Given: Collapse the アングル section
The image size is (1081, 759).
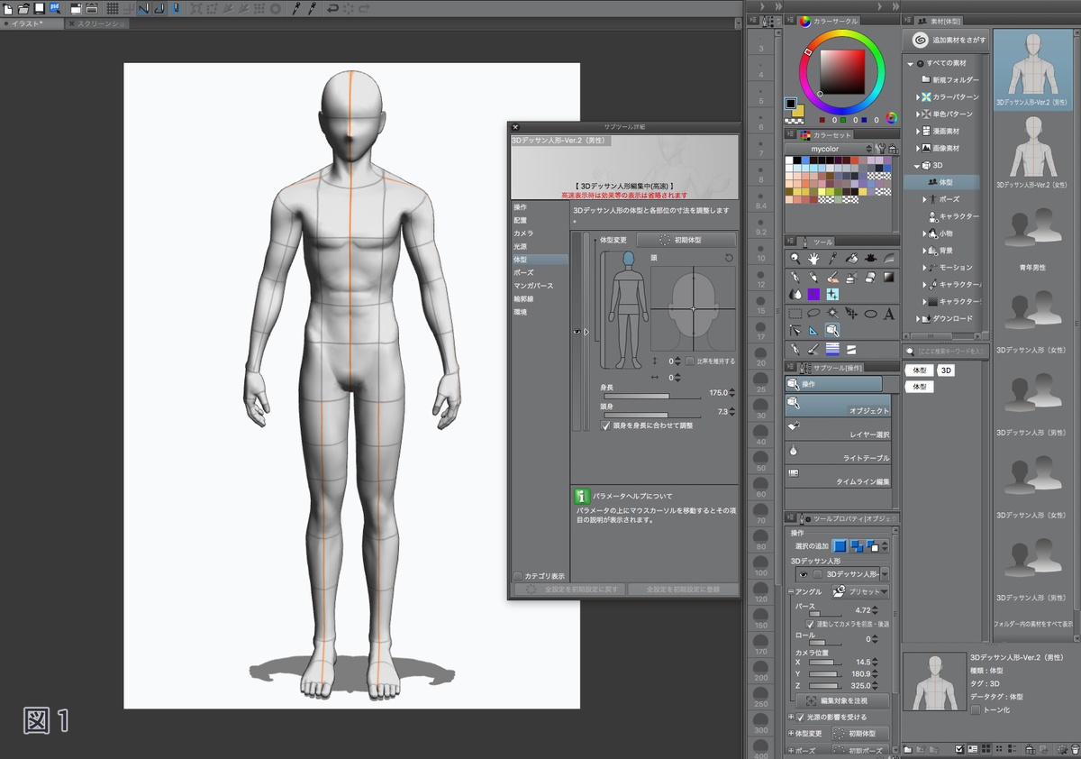Looking at the screenshot, I should (790, 592).
